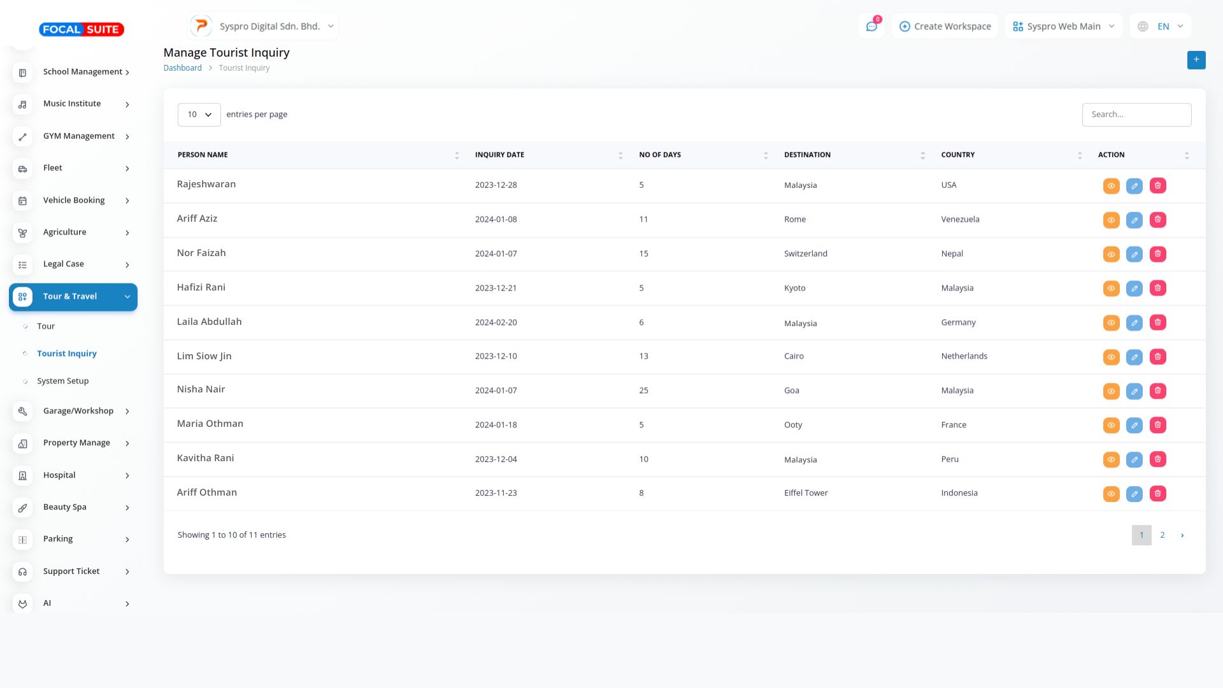Follow the Dashboard breadcrumb link

(182, 68)
